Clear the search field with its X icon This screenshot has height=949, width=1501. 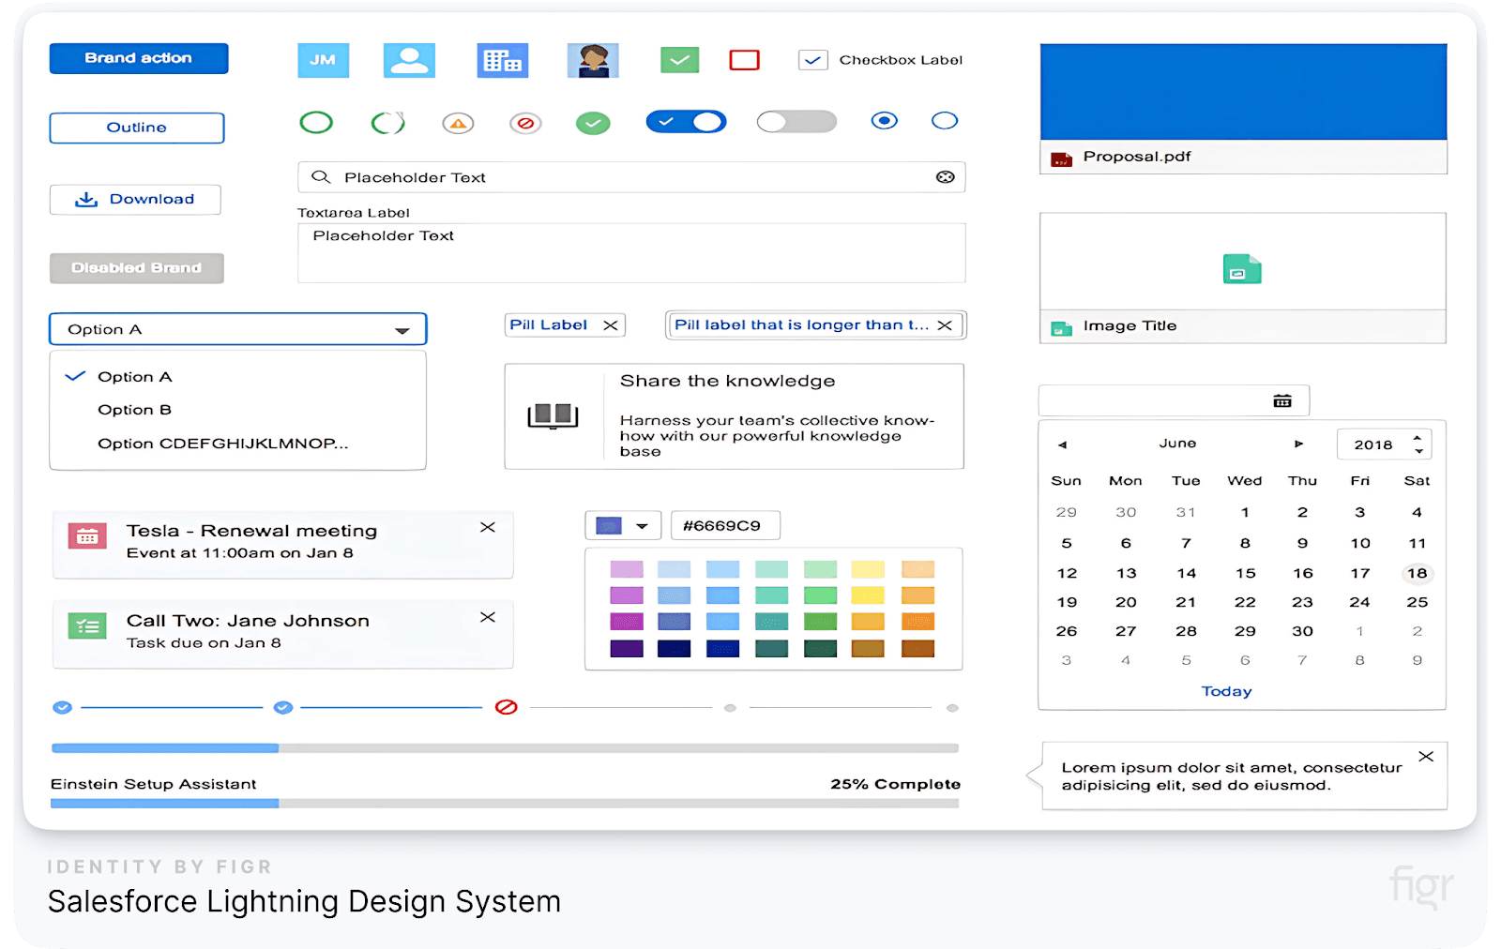(946, 177)
